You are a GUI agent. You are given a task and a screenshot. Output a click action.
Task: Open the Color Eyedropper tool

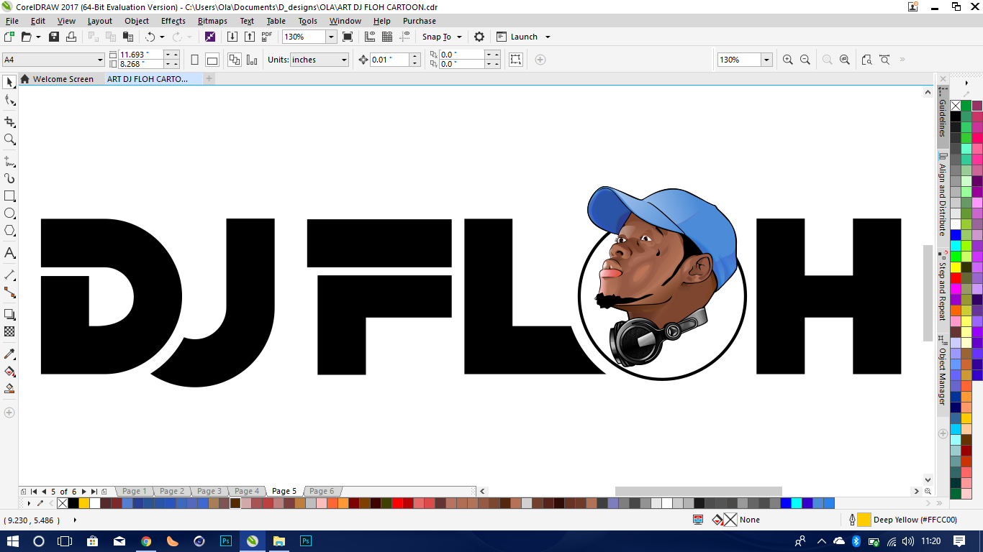click(x=9, y=354)
